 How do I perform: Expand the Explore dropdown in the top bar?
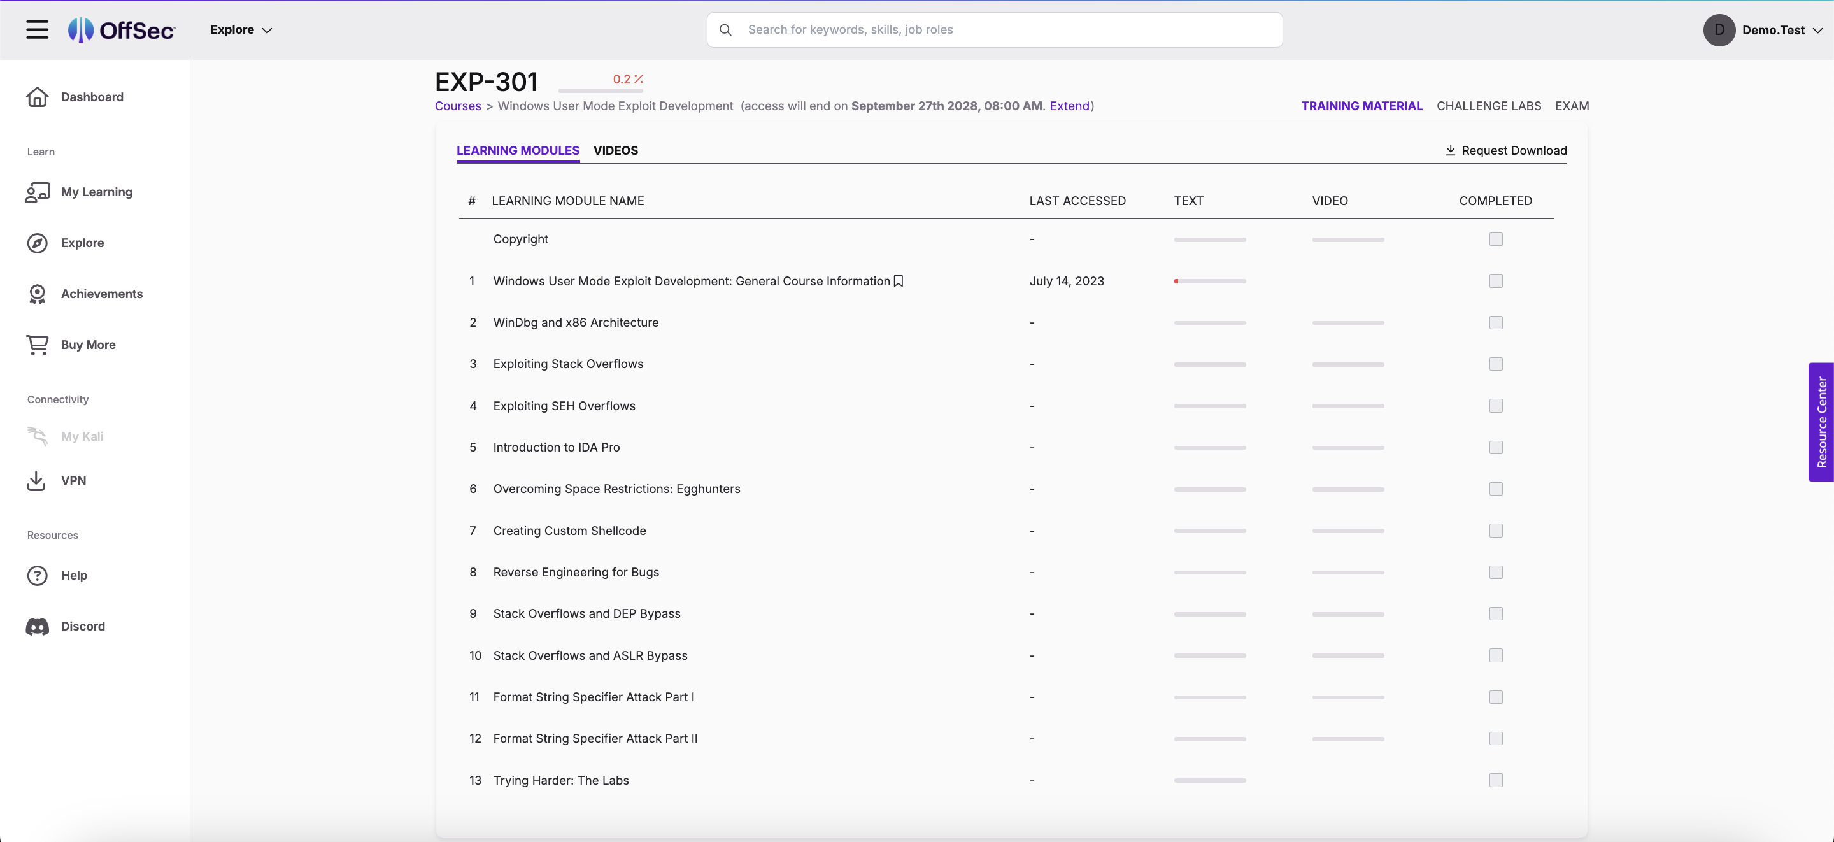[x=241, y=29]
